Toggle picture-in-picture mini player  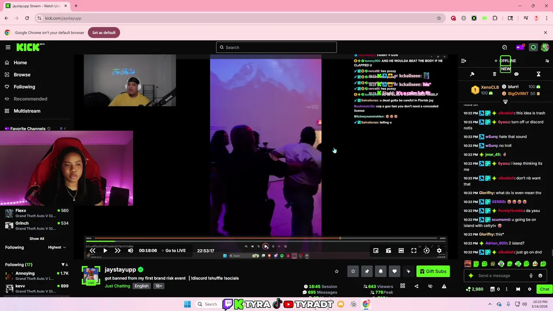click(376, 251)
